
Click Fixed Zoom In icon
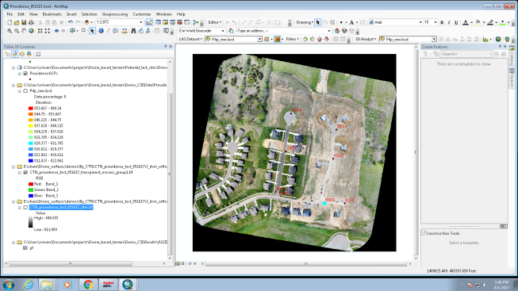coord(40,31)
